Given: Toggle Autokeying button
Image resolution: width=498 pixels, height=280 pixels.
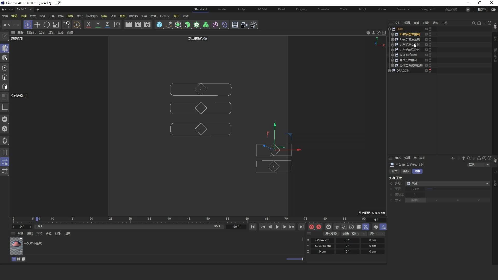Looking at the screenshot, I should (319, 227).
